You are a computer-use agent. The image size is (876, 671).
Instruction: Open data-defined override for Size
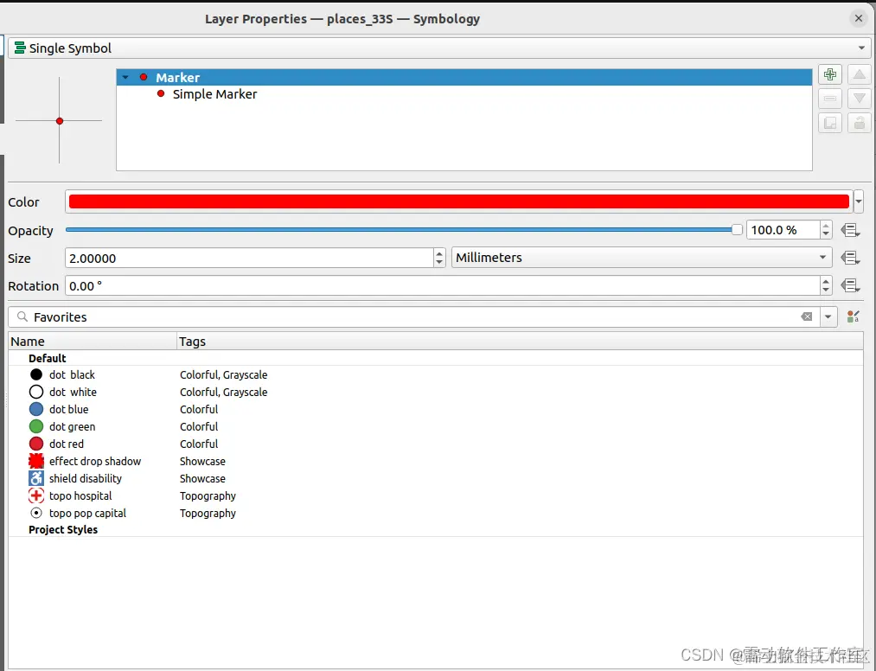click(x=850, y=258)
